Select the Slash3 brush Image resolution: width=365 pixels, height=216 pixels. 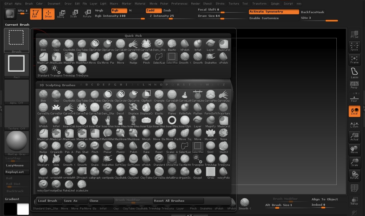[223, 147]
